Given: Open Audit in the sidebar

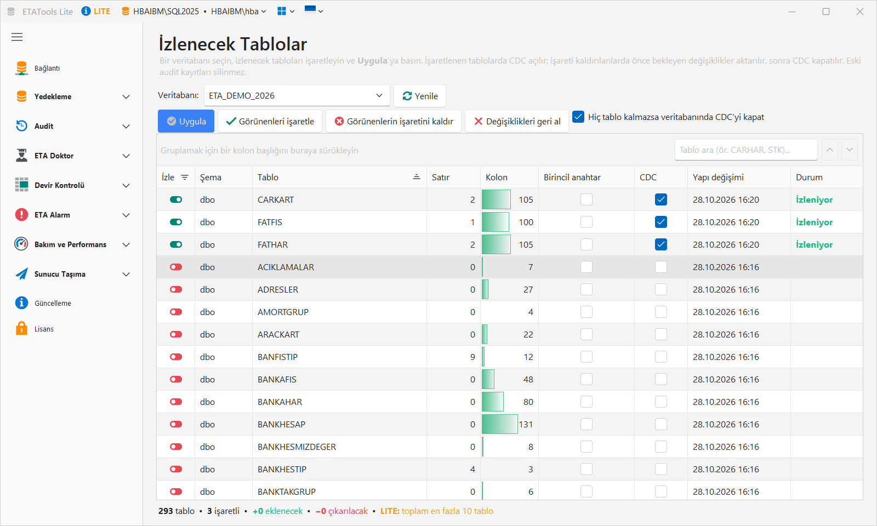Looking at the screenshot, I should coord(73,126).
